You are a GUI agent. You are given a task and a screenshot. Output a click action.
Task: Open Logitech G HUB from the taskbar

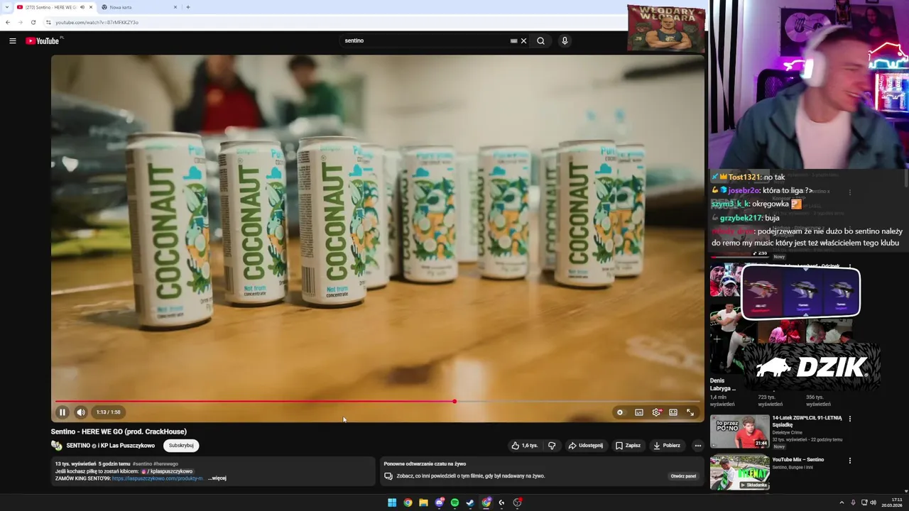click(501, 502)
